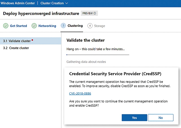This screenshot has width=181, height=128.
Task: Select 3.2 Create cluster step
Action: (x=30, y=48)
